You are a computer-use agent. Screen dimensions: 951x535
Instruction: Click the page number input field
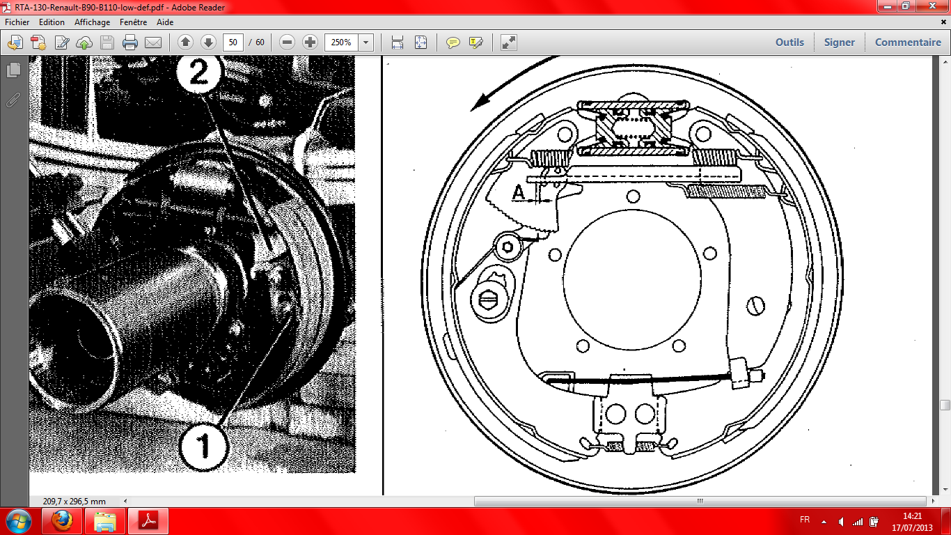pyautogui.click(x=233, y=42)
